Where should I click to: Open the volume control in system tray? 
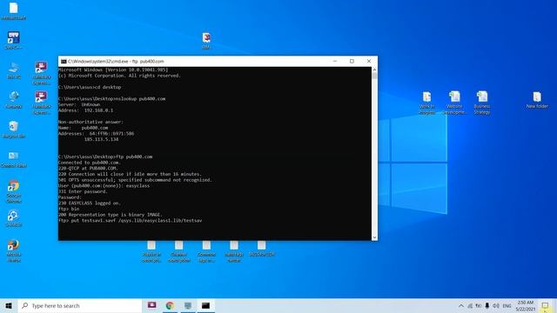click(496, 305)
